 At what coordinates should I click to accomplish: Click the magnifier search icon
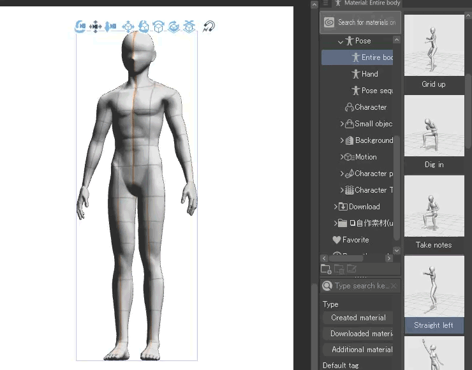click(327, 286)
